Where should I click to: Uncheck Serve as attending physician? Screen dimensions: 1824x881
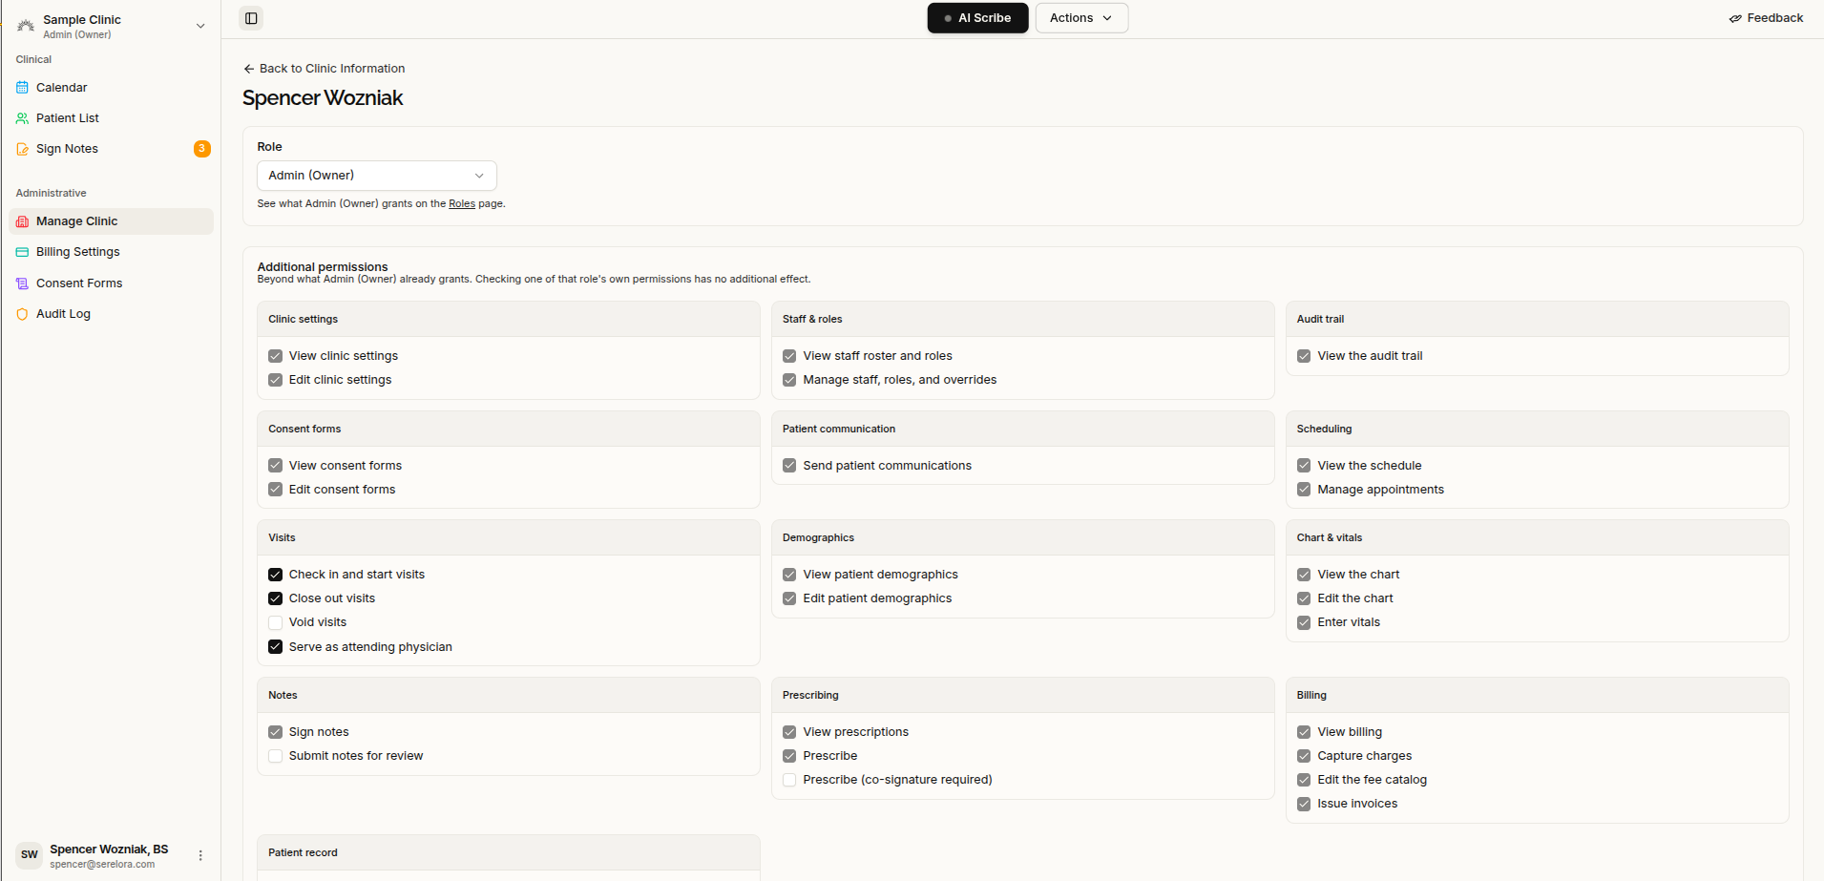coord(275,647)
